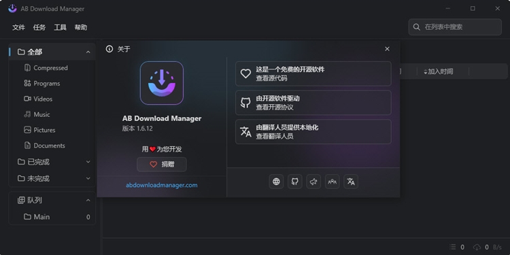Open the 帮助 menu
Image resolution: width=510 pixels, height=255 pixels.
pos(81,28)
